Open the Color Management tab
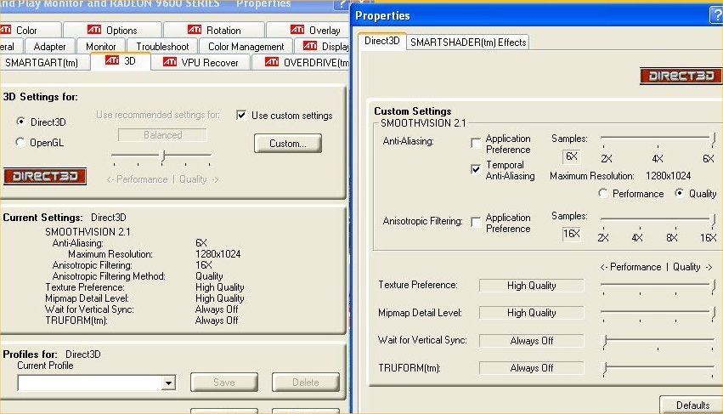Viewport: 723px width, 414px height. (x=246, y=46)
